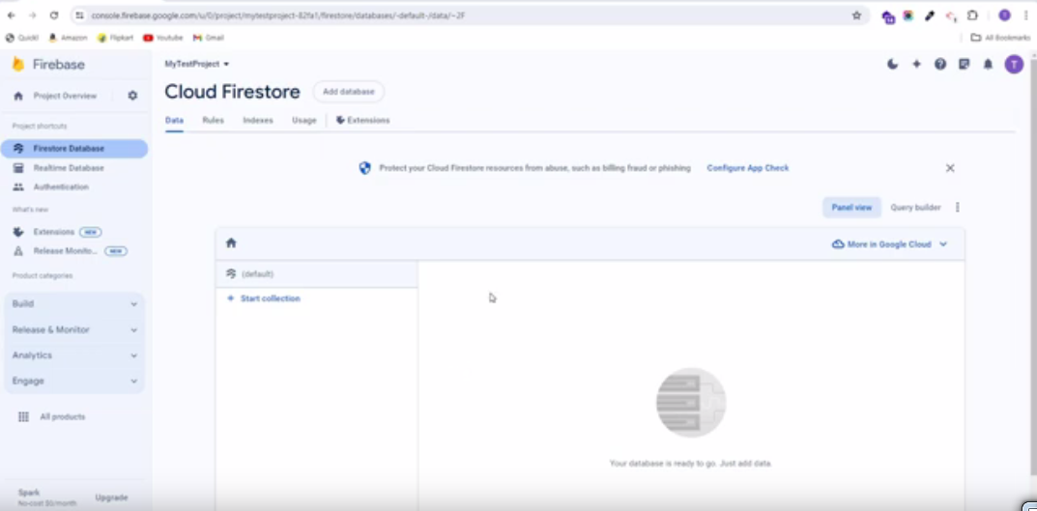Image resolution: width=1037 pixels, height=511 pixels.
Task: Bookmark this page with star icon
Action: tap(856, 15)
